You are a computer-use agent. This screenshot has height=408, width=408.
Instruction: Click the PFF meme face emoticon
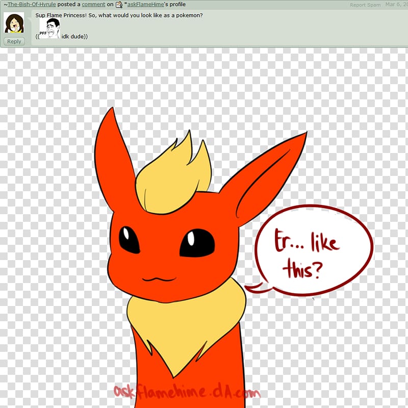(49, 29)
